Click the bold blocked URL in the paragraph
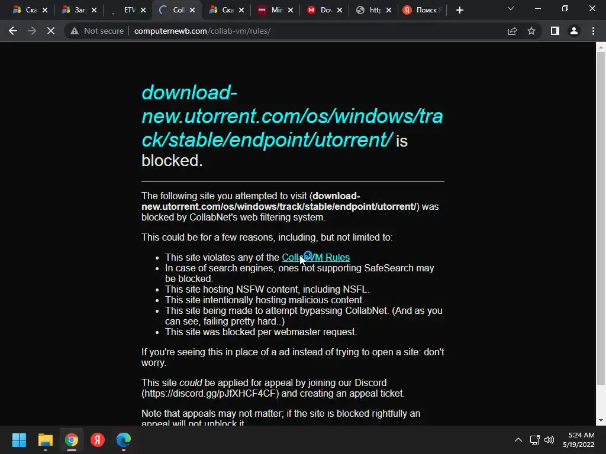Screen dimensions: 606x454 click(x=279, y=201)
